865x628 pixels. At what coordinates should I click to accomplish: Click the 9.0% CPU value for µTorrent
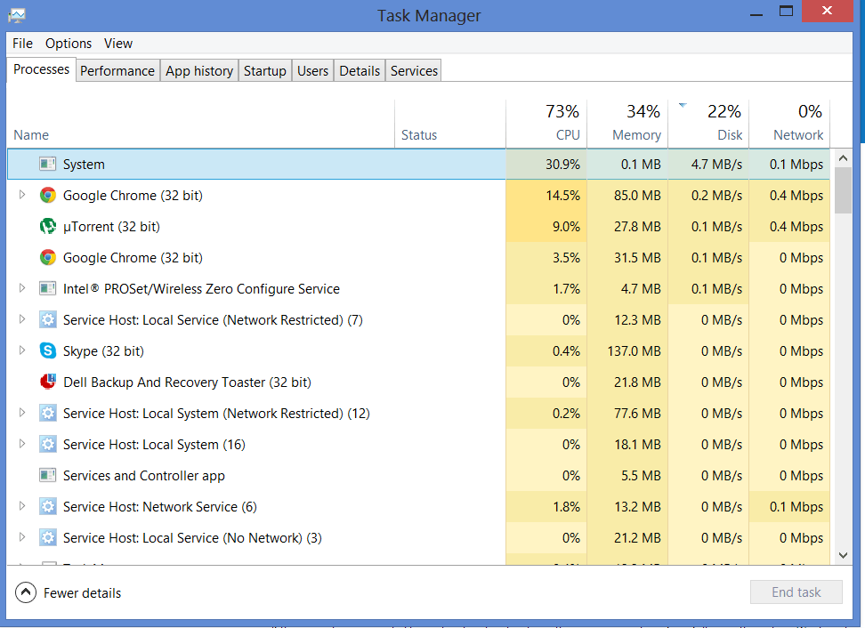click(x=567, y=227)
